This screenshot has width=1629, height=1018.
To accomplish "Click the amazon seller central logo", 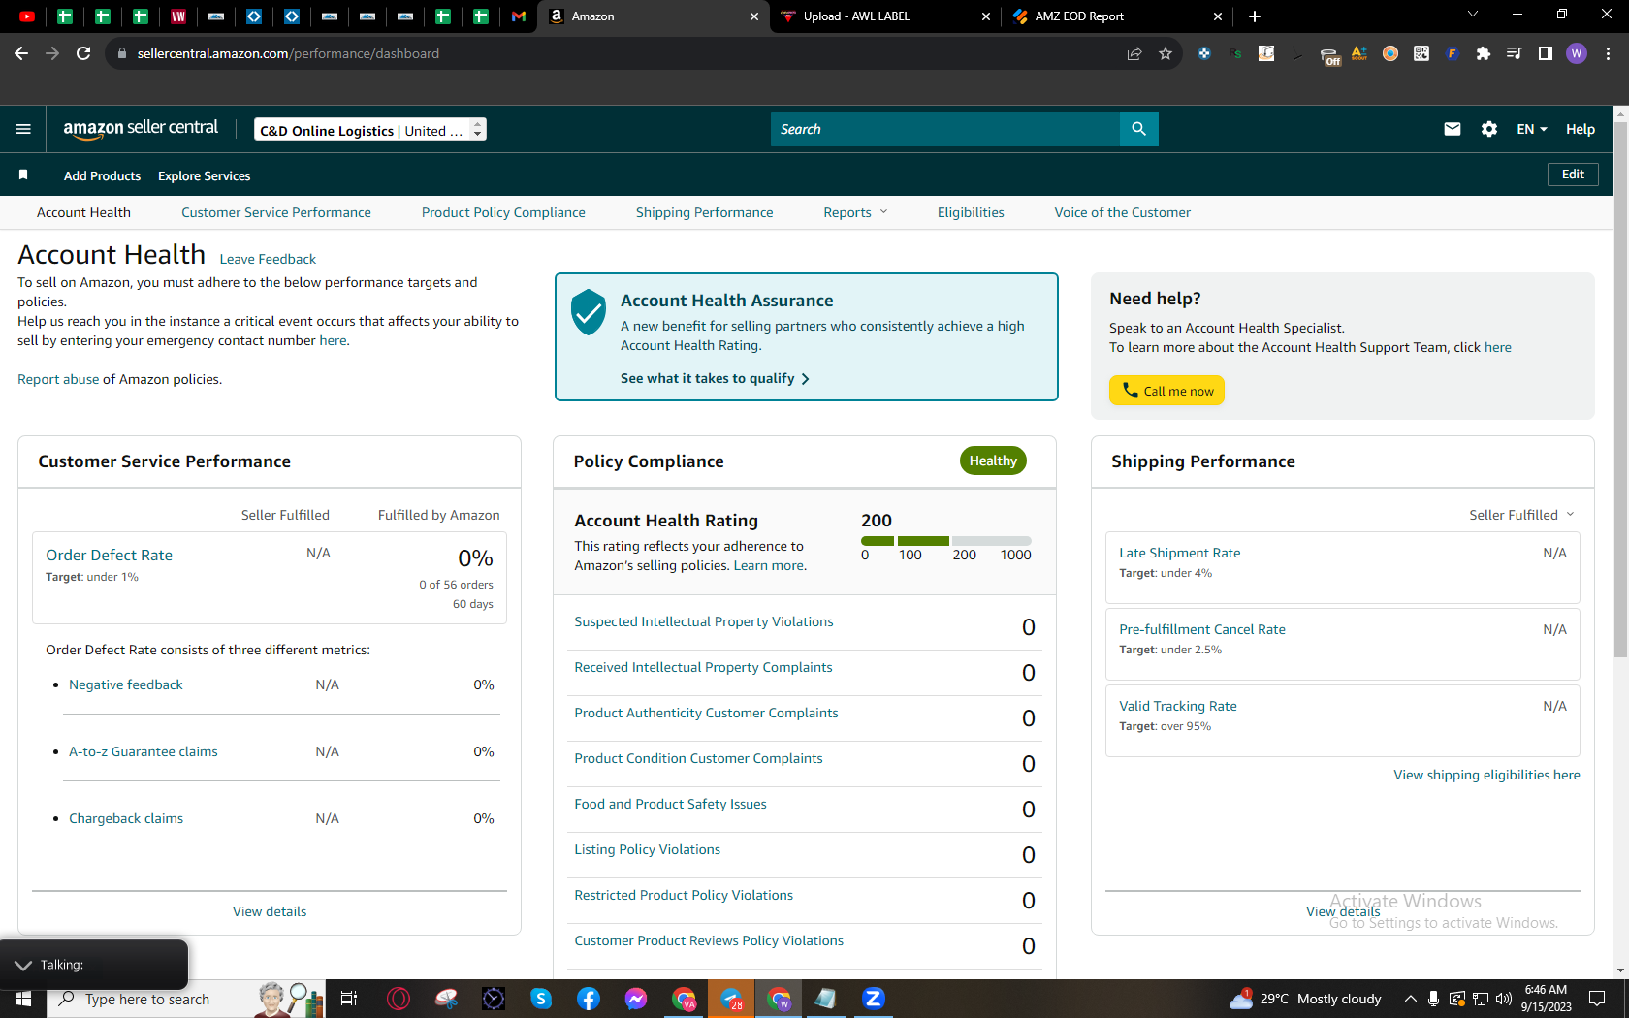I will [x=141, y=128].
